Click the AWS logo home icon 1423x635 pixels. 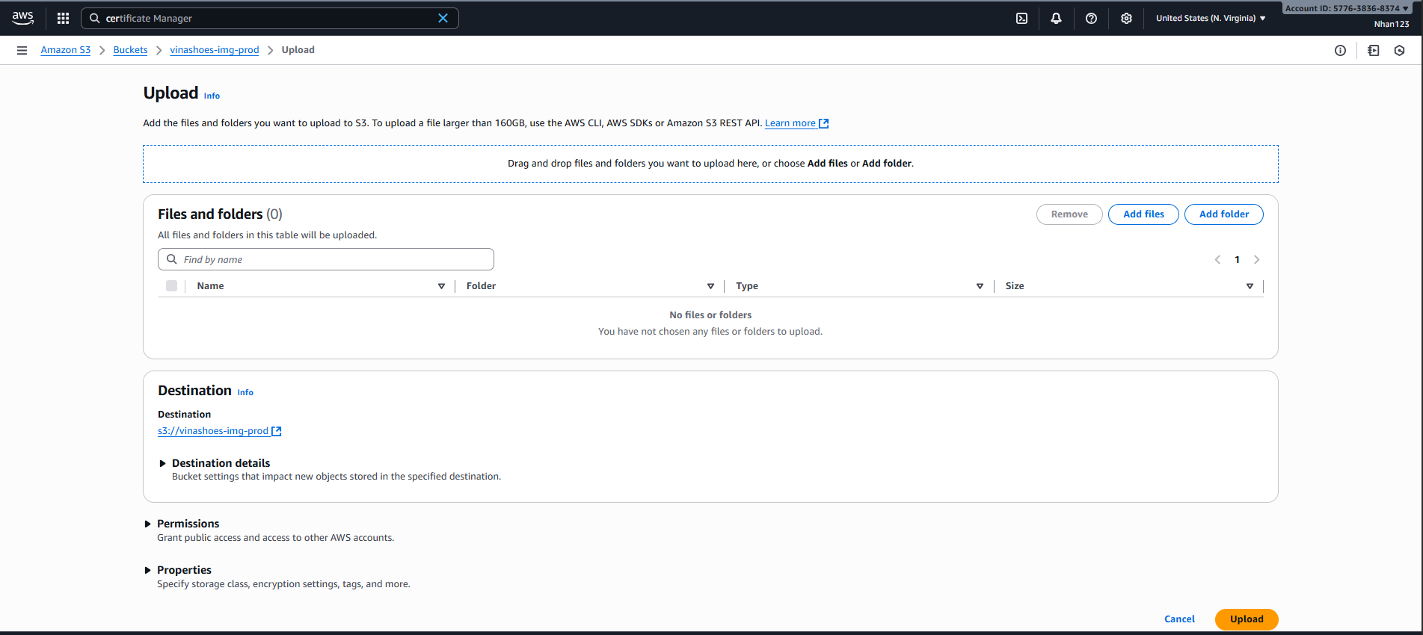coord(22,18)
